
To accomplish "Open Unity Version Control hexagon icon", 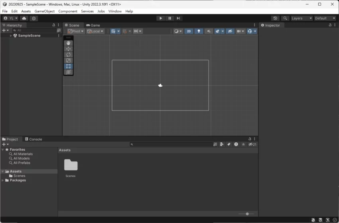I will (34, 18).
